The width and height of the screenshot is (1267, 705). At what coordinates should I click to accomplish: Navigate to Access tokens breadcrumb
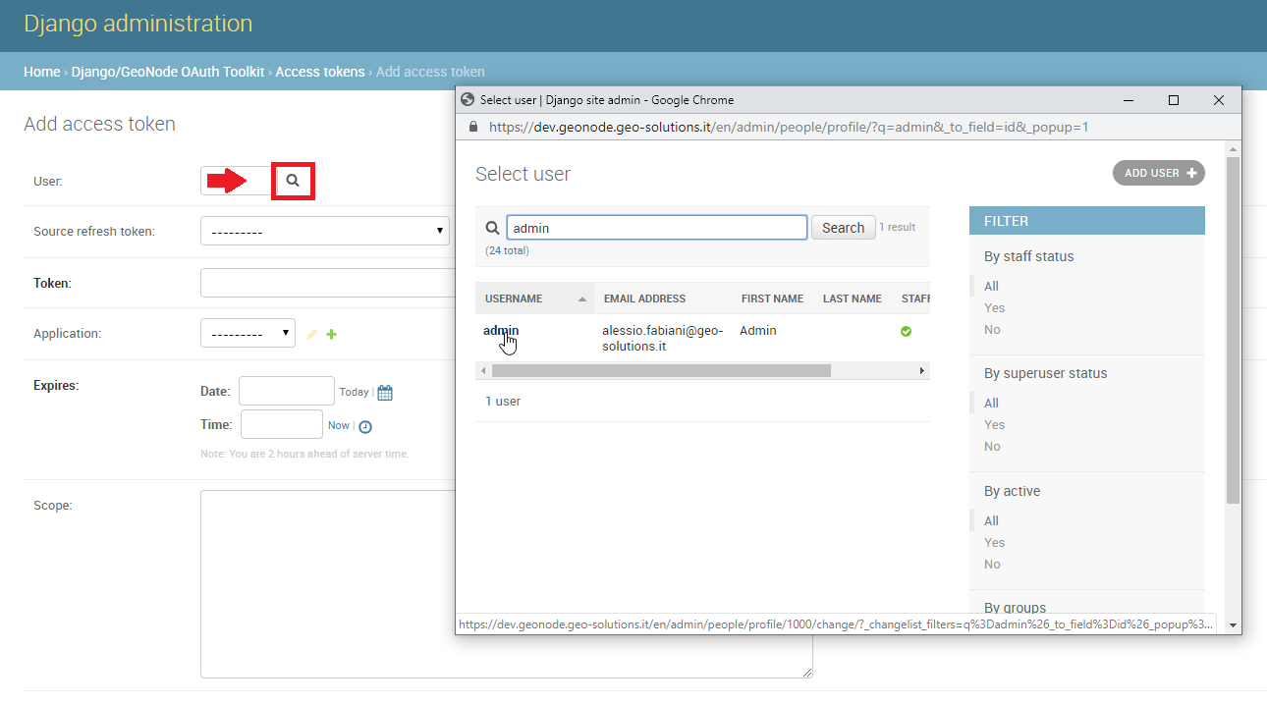[x=320, y=72]
